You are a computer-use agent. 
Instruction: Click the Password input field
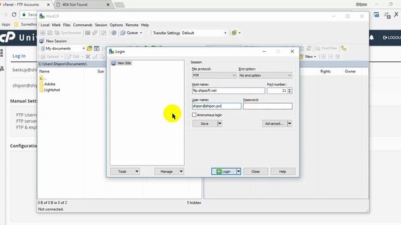click(x=268, y=106)
